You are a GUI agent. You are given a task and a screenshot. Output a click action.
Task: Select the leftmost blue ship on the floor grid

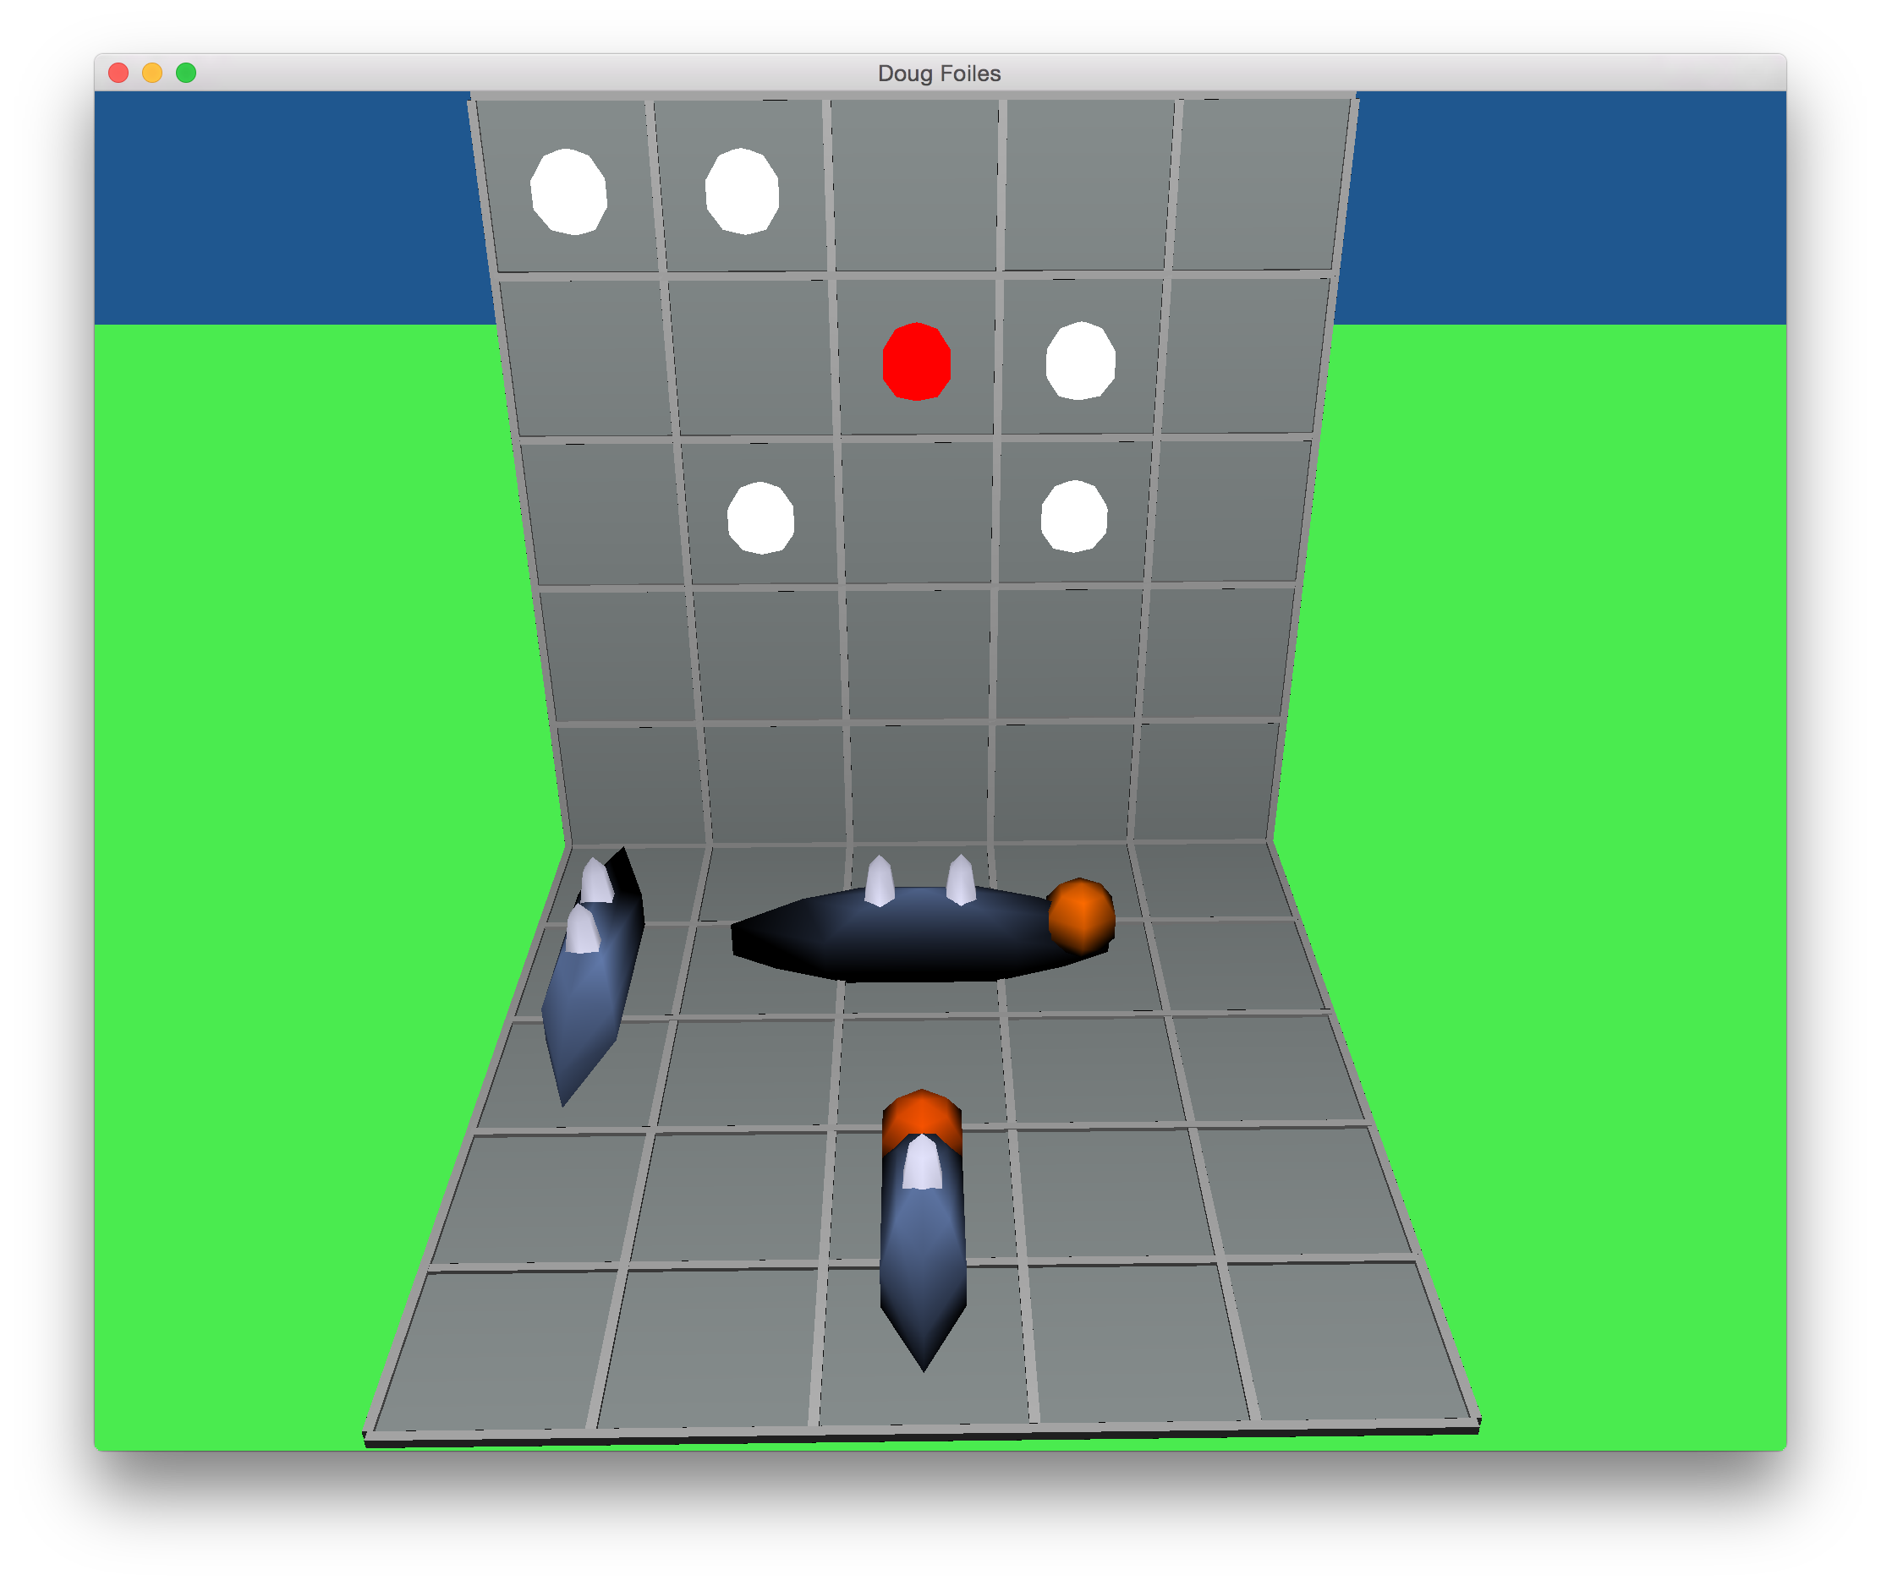point(591,977)
